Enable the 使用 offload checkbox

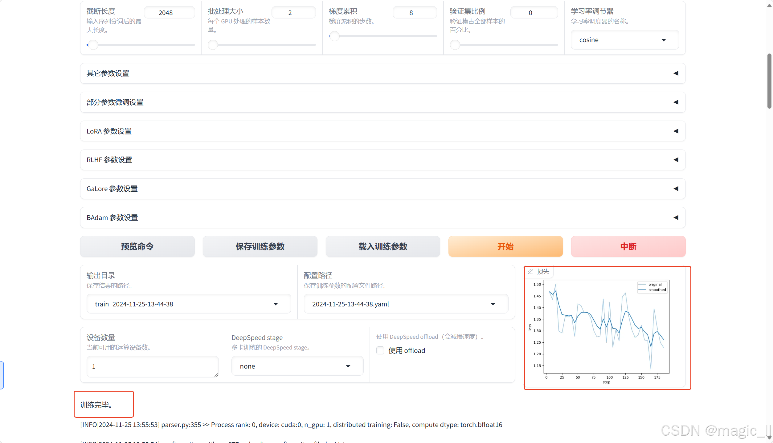point(380,350)
